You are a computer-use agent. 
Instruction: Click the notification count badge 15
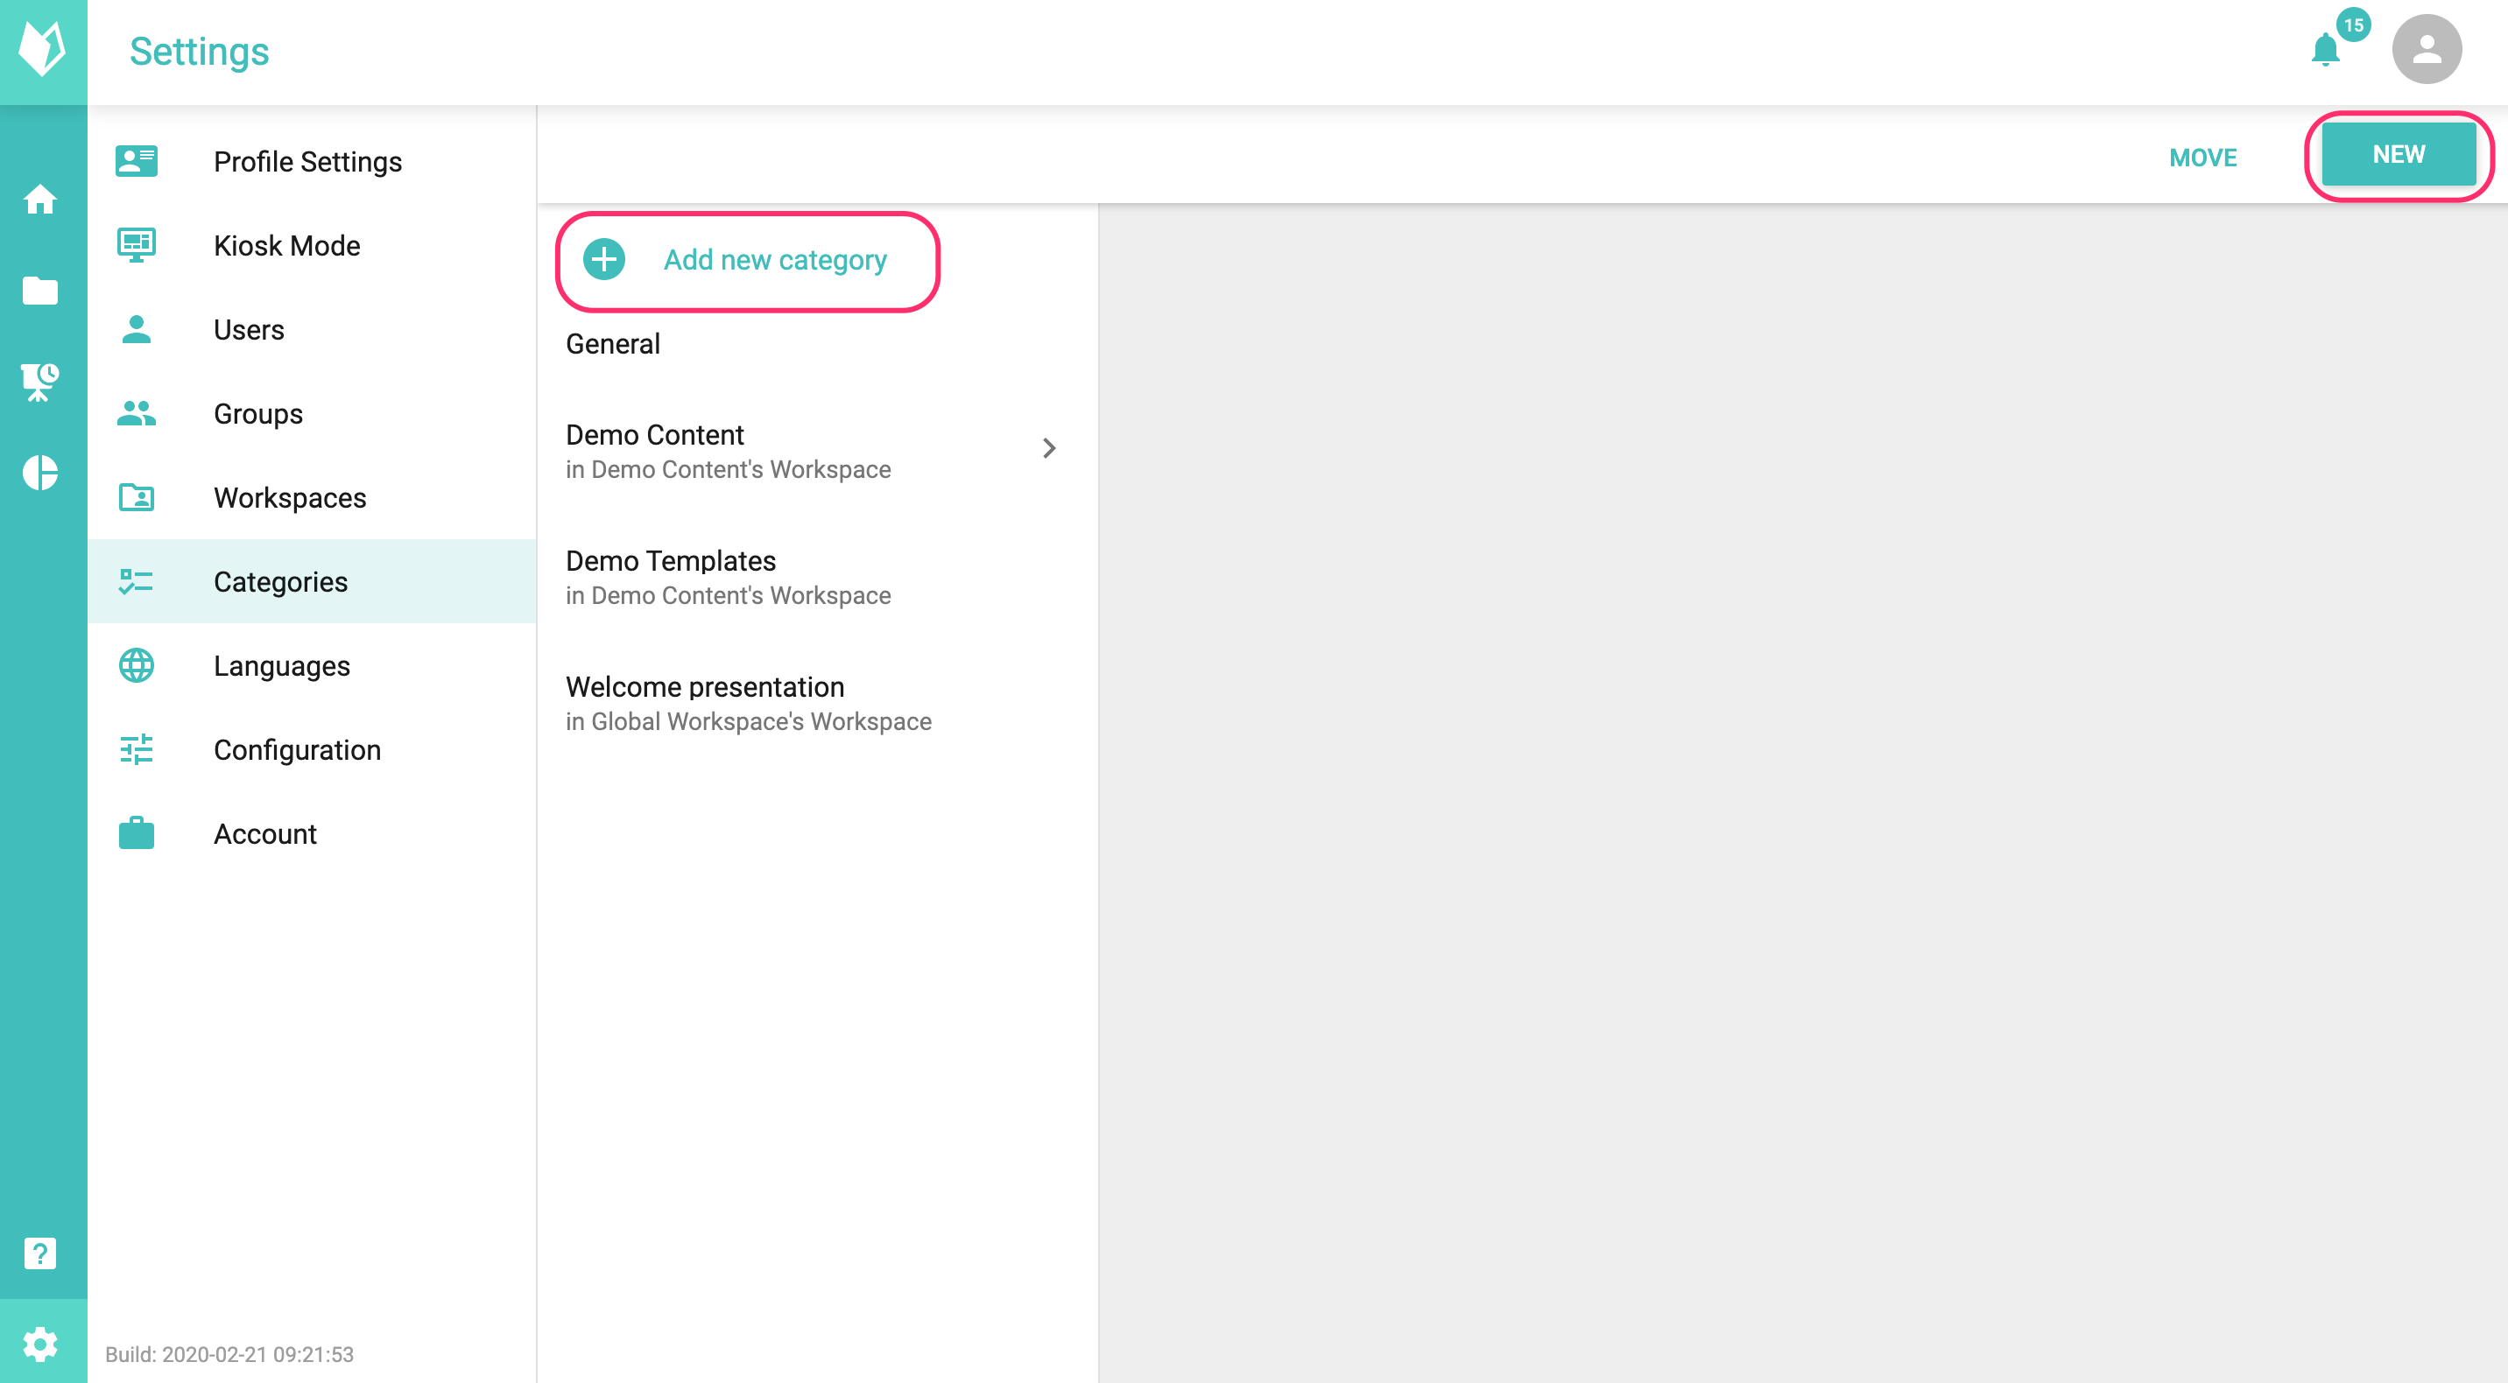coord(2353,25)
